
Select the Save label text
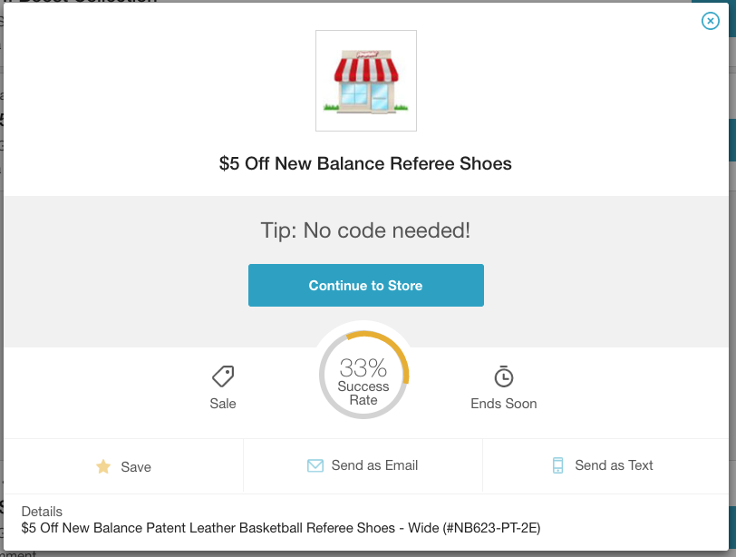point(136,467)
